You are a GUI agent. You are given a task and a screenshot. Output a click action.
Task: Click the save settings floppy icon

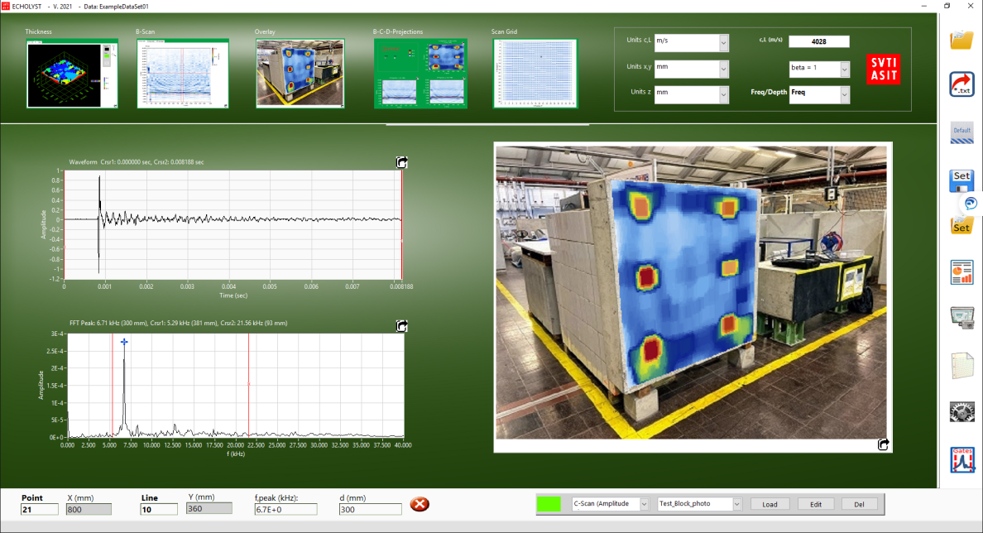tap(961, 180)
